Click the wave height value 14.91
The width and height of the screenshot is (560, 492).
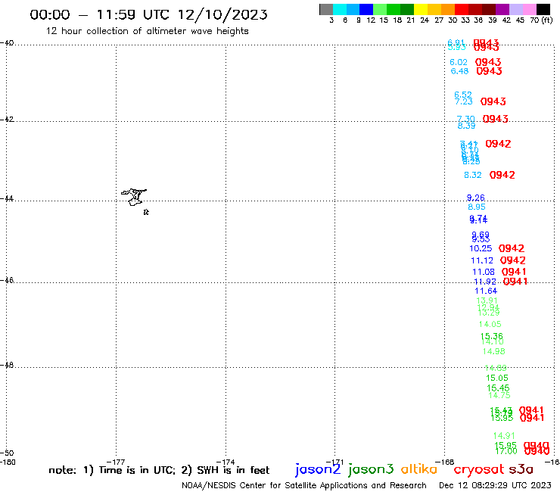tap(504, 436)
